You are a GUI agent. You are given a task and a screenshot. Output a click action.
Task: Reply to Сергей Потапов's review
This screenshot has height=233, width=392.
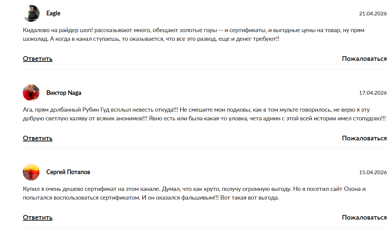click(37, 218)
